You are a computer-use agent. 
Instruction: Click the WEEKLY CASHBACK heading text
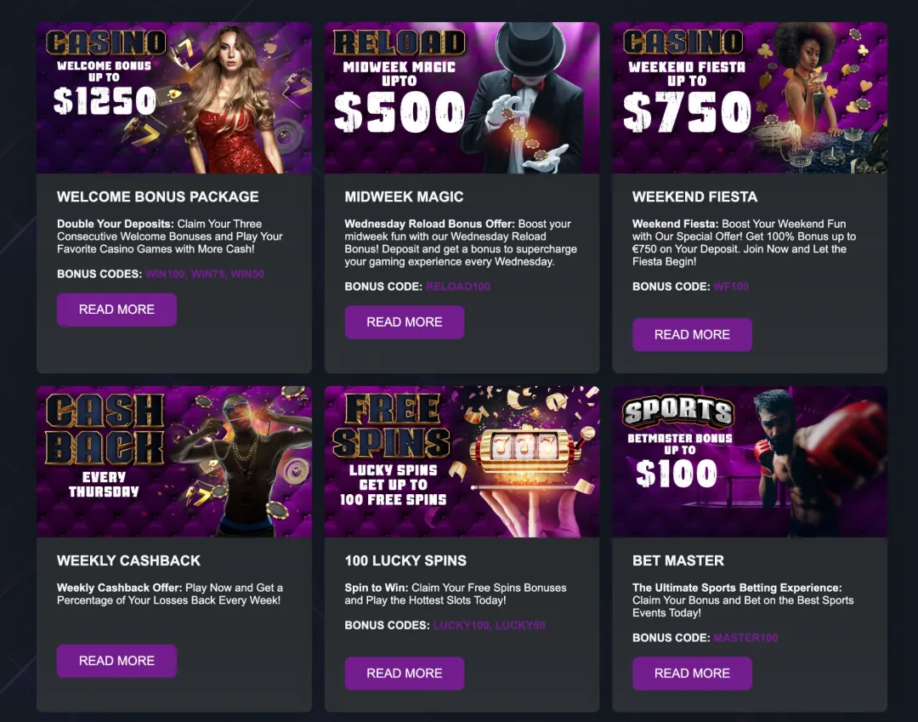(x=130, y=560)
